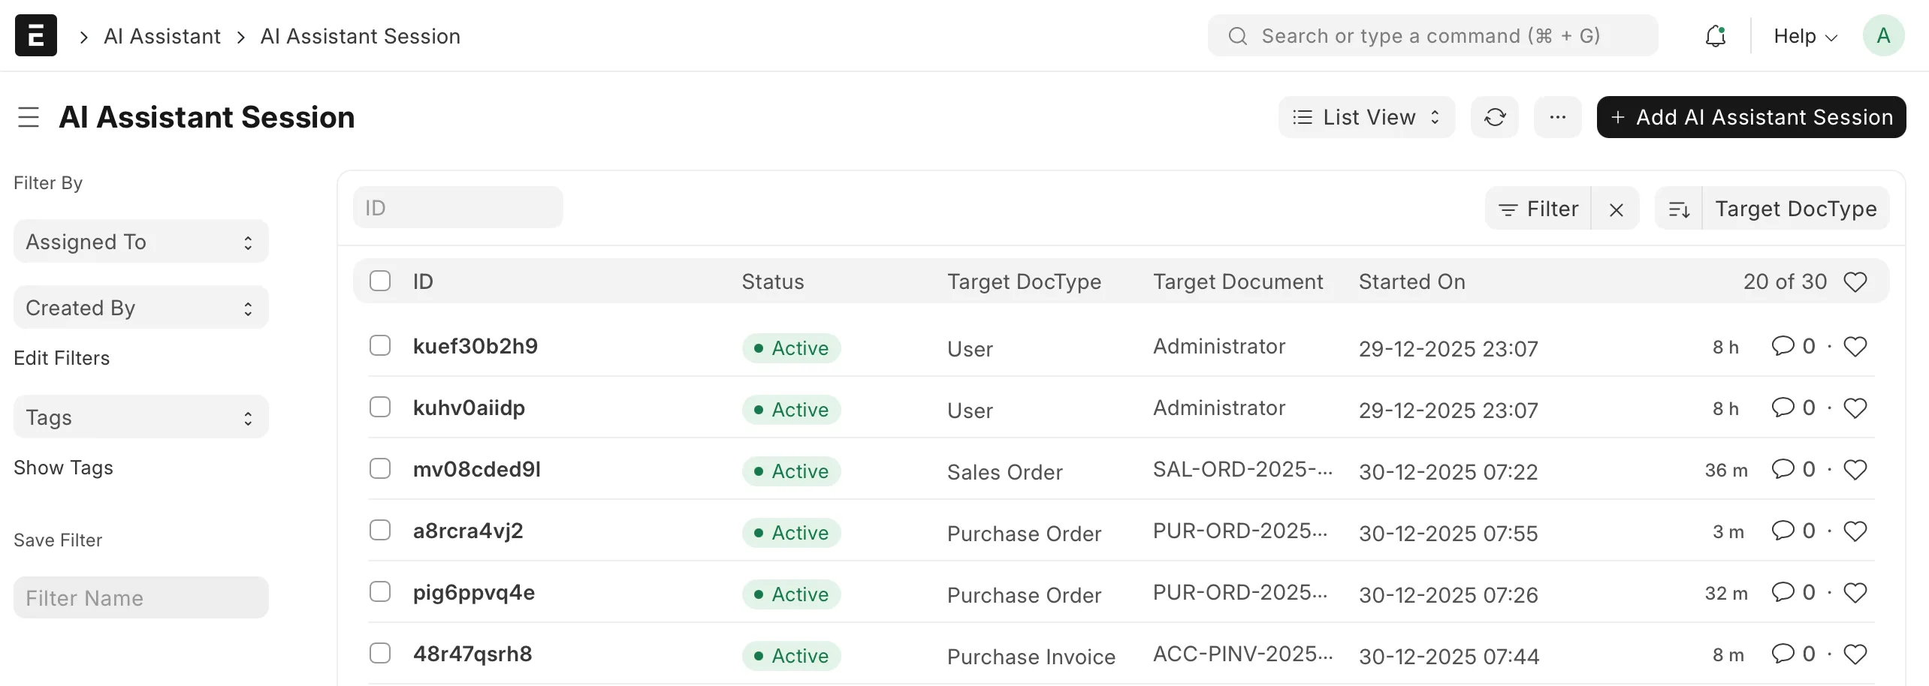Focus the Filter Name input field
The image size is (1929, 686).
coord(141,598)
